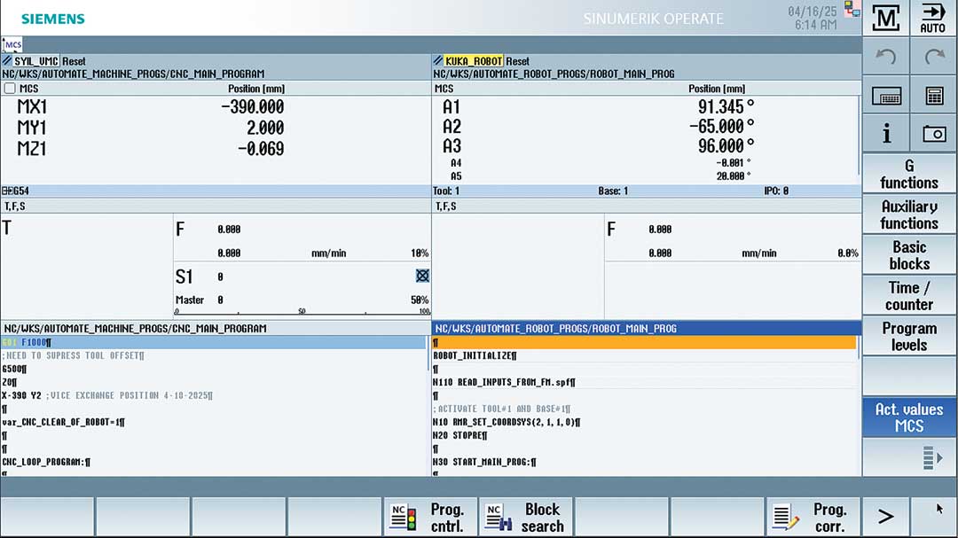This screenshot has width=958, height=538.
Task: Click the spindle Master override scale bar
Action: coord(302,312)
